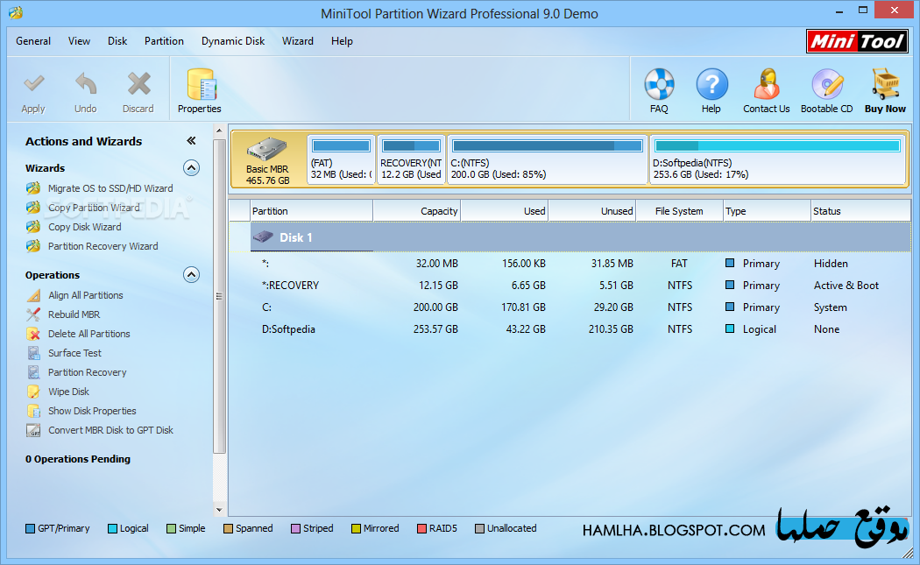Start Migrate OS to SSD/HD Wizard
920x565 pixels.
coord(110,188)
